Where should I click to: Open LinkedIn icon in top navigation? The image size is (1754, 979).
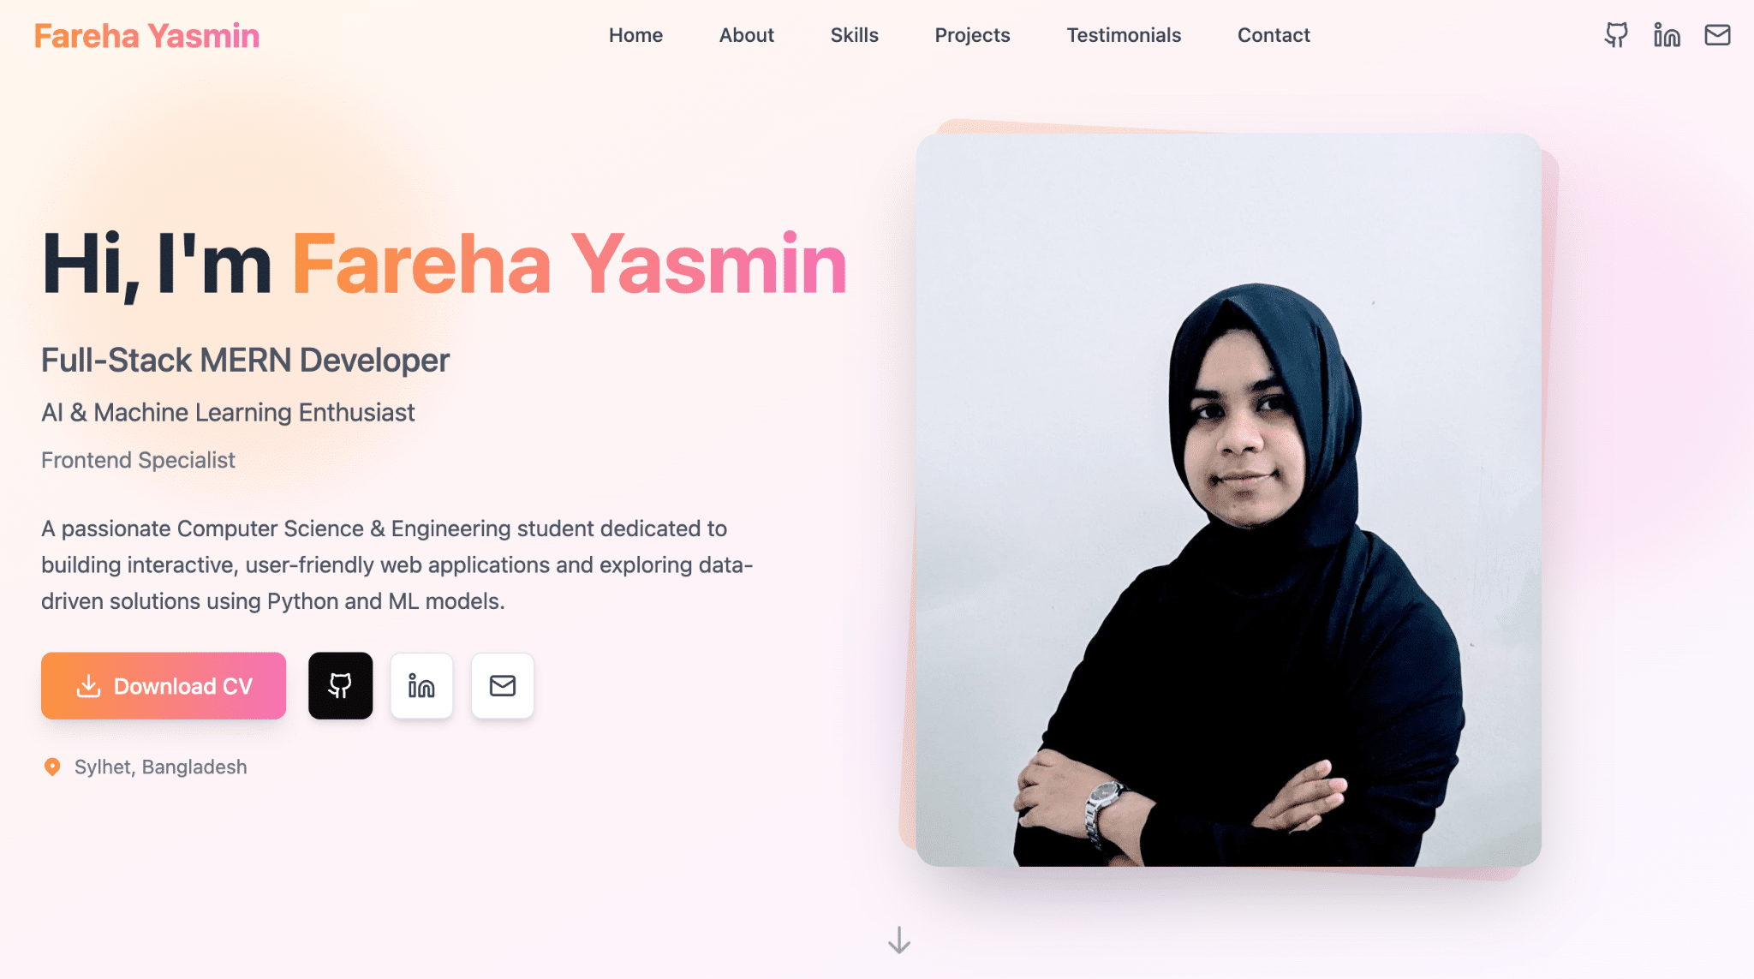[1667, 35]
